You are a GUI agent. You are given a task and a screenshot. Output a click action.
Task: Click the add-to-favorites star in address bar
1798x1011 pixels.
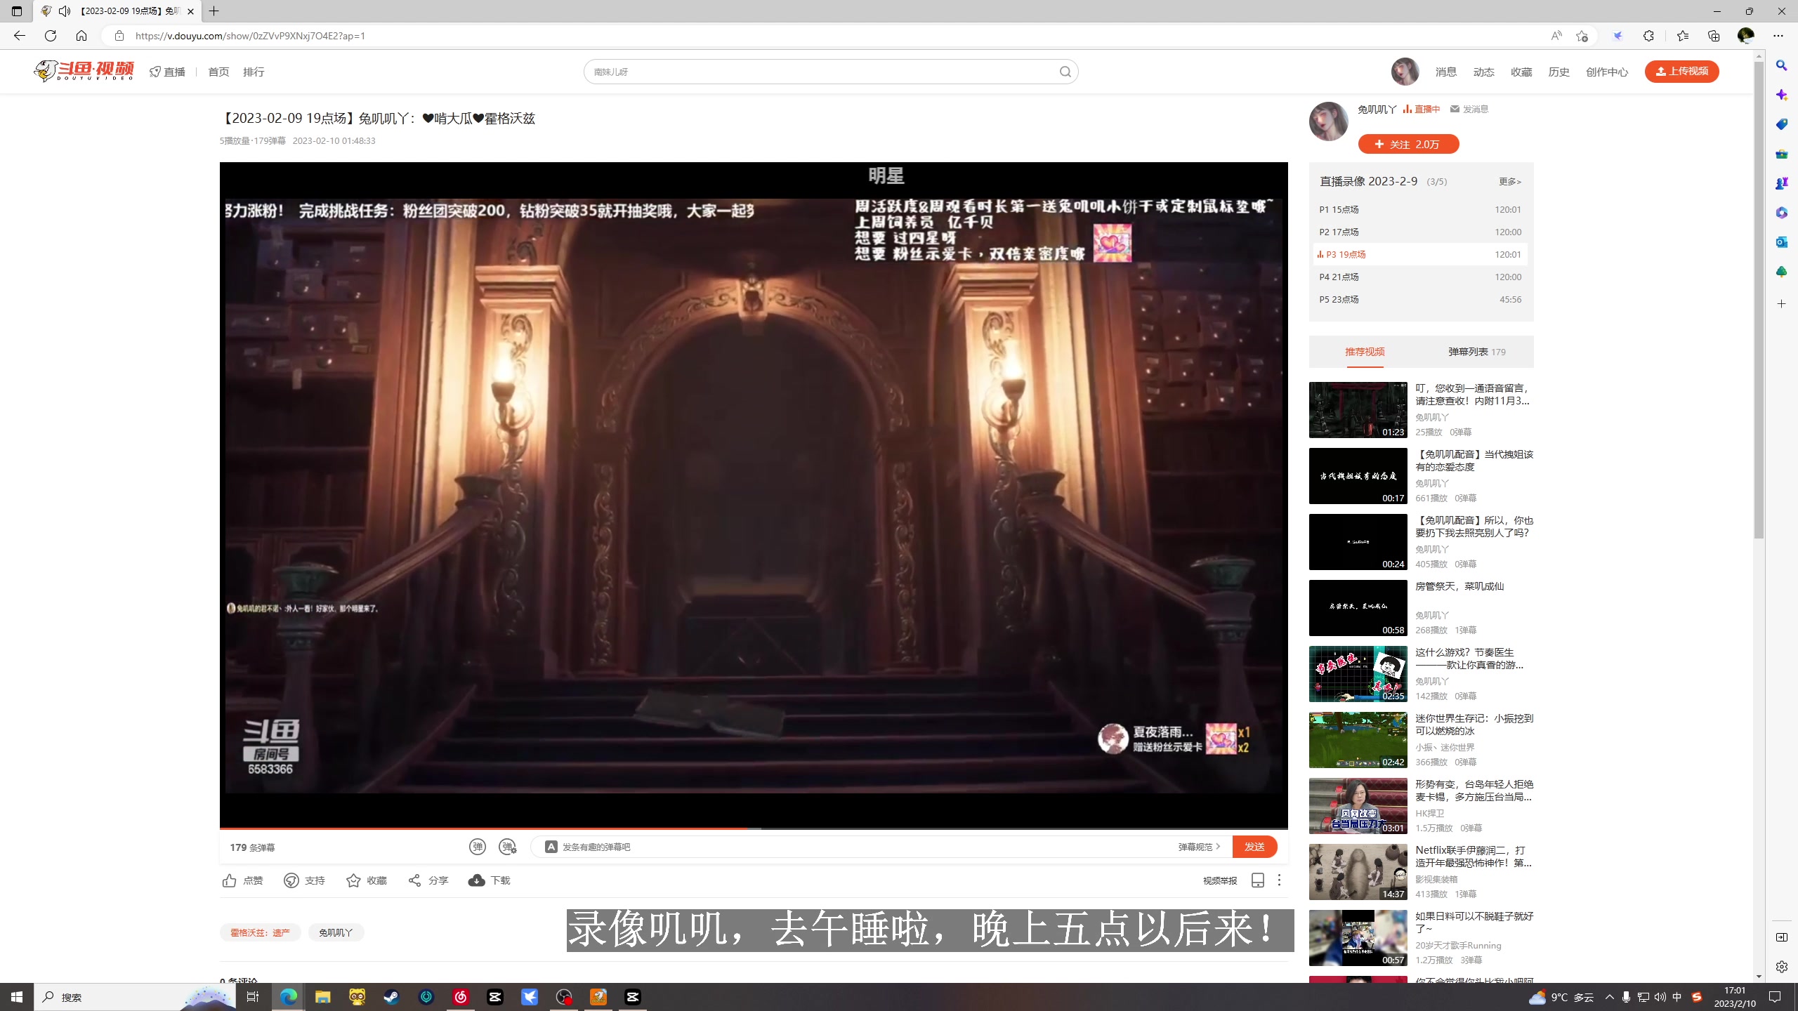(1582, 36)
